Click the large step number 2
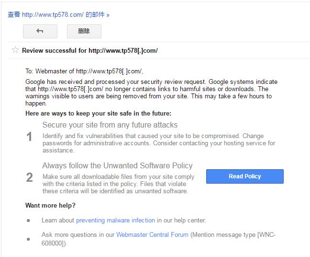Image resolution: width=310 pixels, height=257 pixels. (29, 177)
